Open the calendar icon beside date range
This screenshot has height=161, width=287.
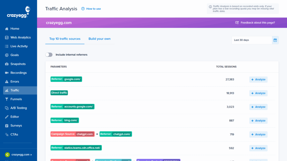tap(275, 40)
